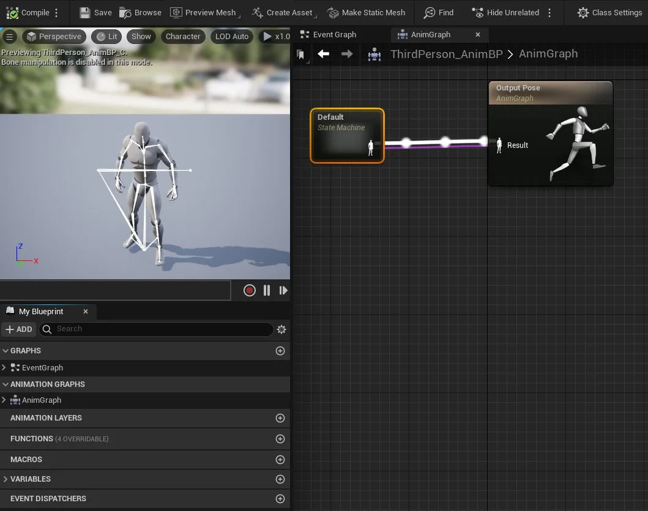Open the Perspective viewport dropdown

point(54,36)
